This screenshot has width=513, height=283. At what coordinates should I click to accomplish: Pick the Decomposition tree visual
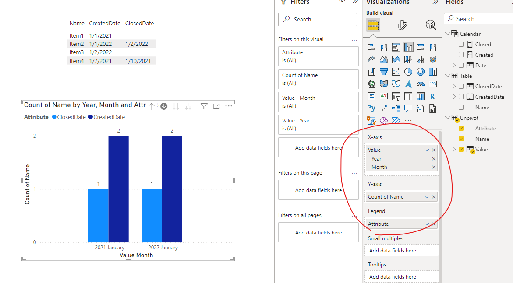coord(396,108)
